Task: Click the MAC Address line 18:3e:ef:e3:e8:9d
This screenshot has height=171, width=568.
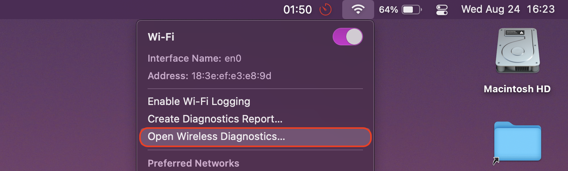Action: (209, 76)
